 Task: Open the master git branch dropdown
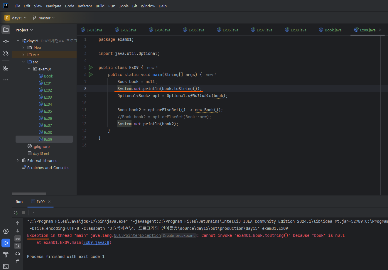point(44,18)
